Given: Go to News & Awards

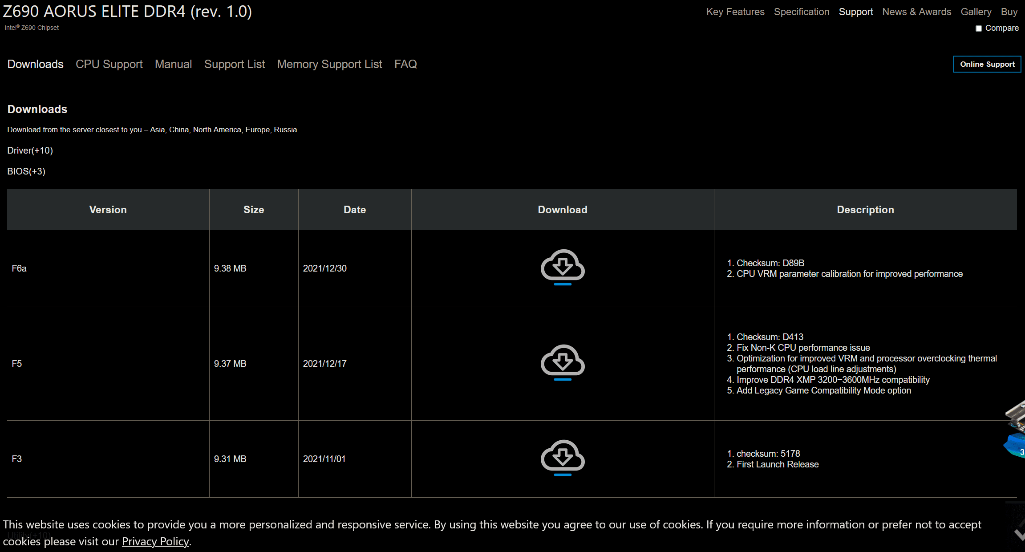Looking at the screenshot, I should [x=916, y=12].
